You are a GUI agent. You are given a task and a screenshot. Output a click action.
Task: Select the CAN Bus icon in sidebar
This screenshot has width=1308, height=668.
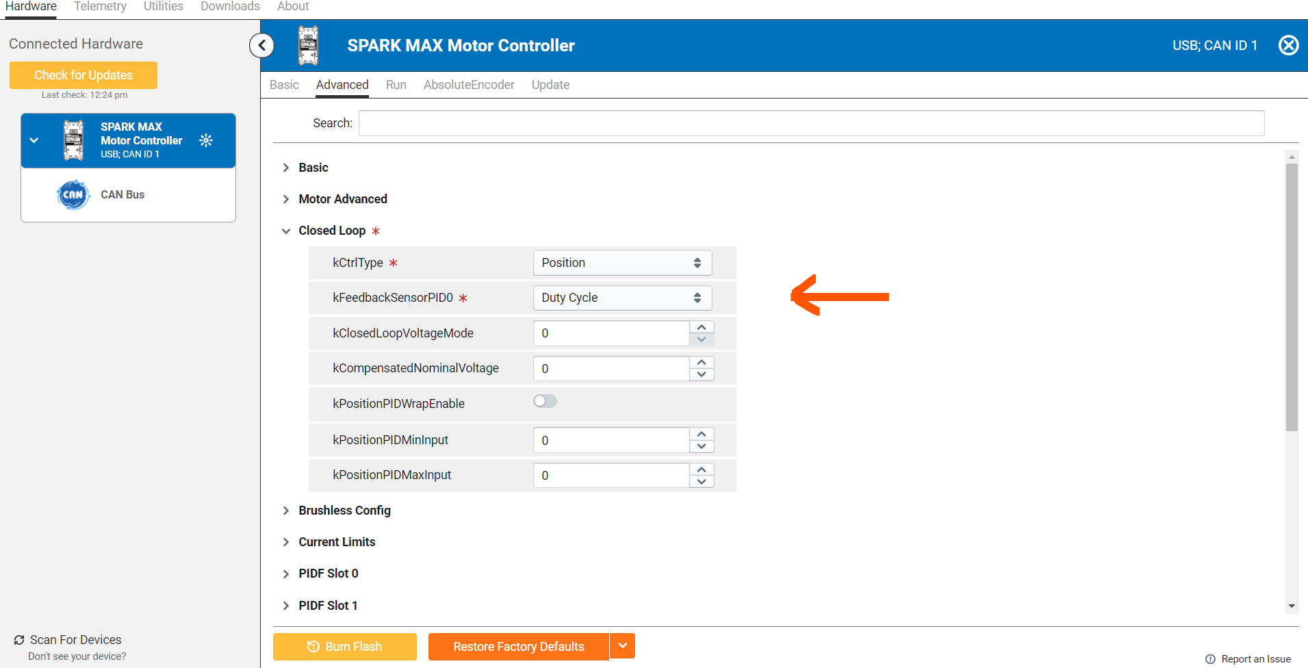tap(73, 195)
